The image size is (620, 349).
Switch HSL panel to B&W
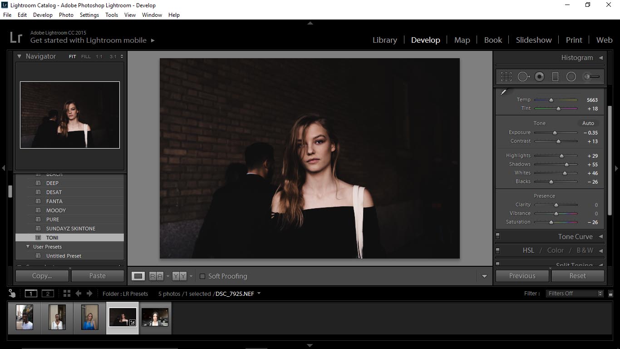coord(585,250)
